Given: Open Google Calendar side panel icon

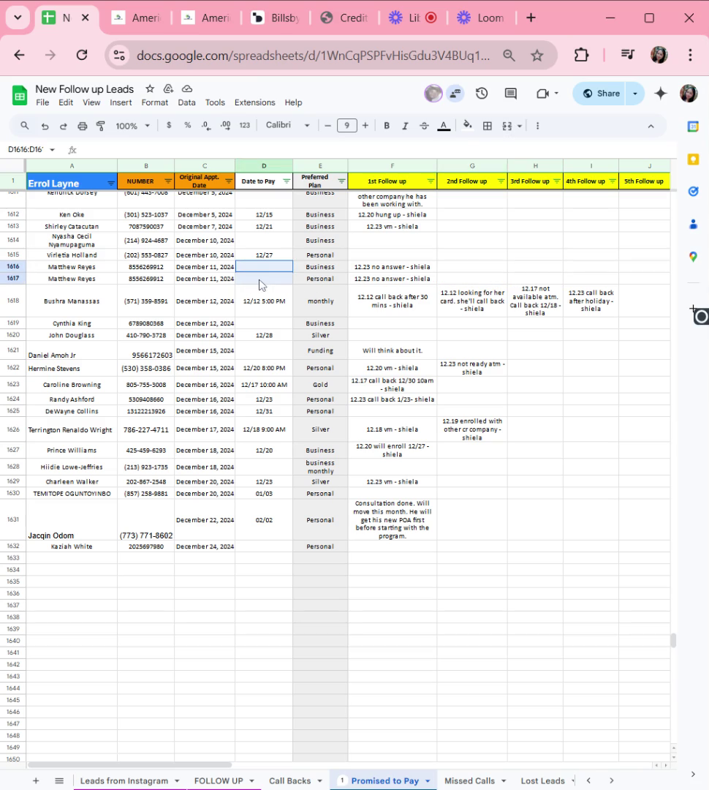Looking at the screenshot, I should [x=693, y=127].
